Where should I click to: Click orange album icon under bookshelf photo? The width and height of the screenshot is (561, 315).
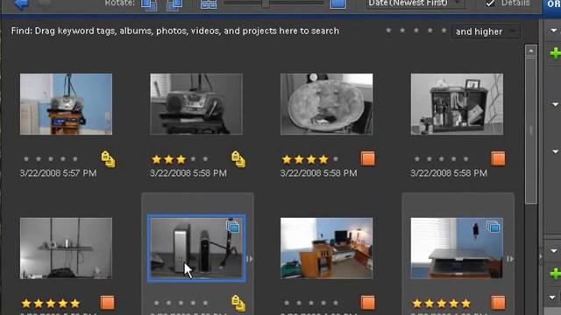(x=498, y=158)
